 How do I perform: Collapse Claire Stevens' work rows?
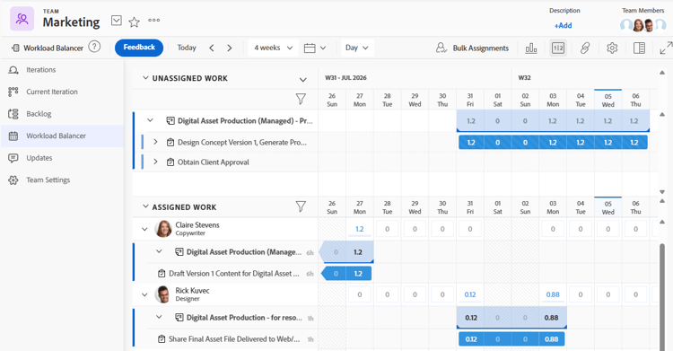pyautogui.click(x=144, y=229)
